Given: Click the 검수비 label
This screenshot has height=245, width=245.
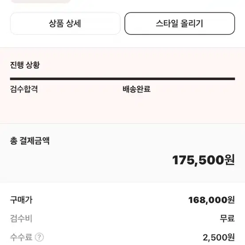Looking at the screenshot, I should 21,218.
